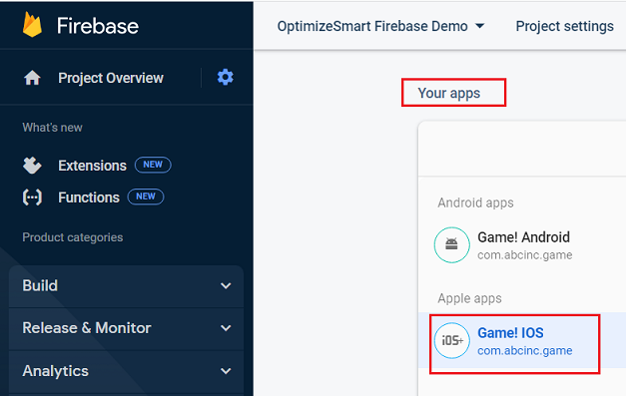The width and height of the screenshot is (626, 396).
Task: Click the What's new label
Action: pos(52,128)
